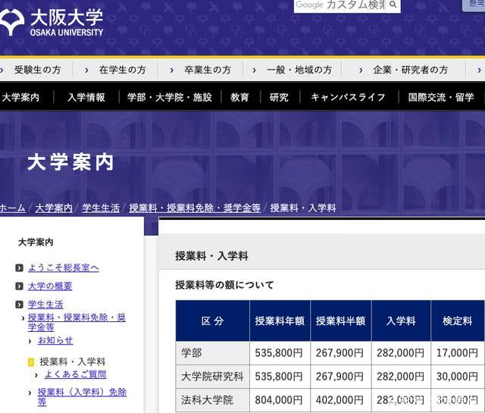485x413 pixels.
Task: Open the 企業・研究者の方 section
Action: click(x=411, y=70)
